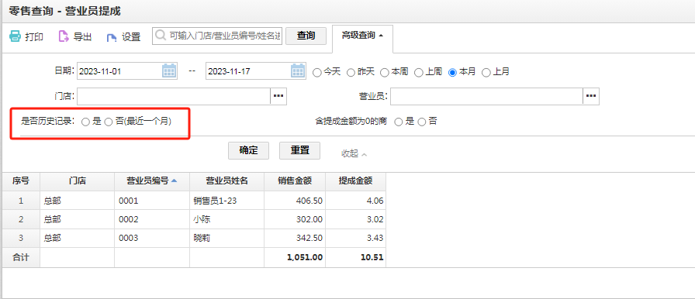695x299 pixels.
Task: Click the 合计 row label
Action: tap(21, 257)
